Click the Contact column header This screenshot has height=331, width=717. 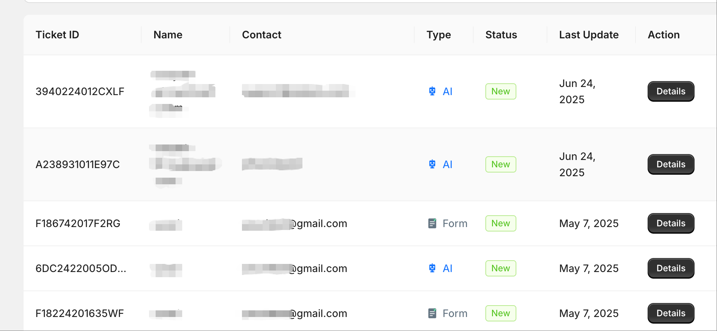pyautogui.click(x=261, y=35)
